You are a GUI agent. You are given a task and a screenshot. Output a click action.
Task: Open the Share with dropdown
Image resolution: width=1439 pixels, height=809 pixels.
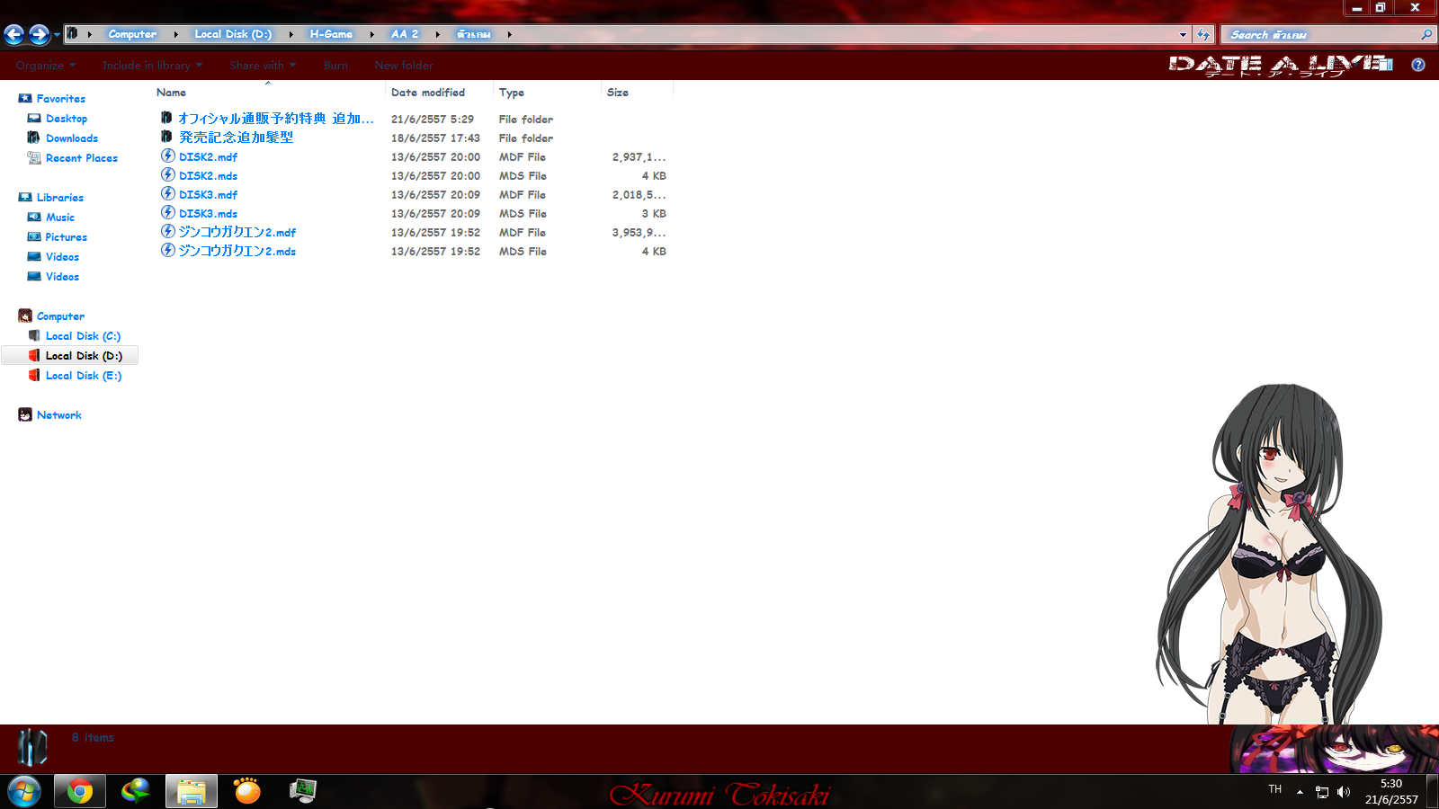click(263, 66)
